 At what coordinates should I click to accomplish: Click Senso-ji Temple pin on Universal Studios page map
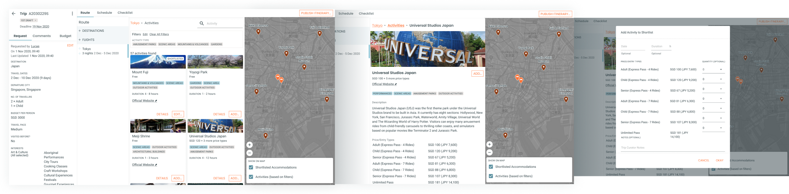pos(496,92)
